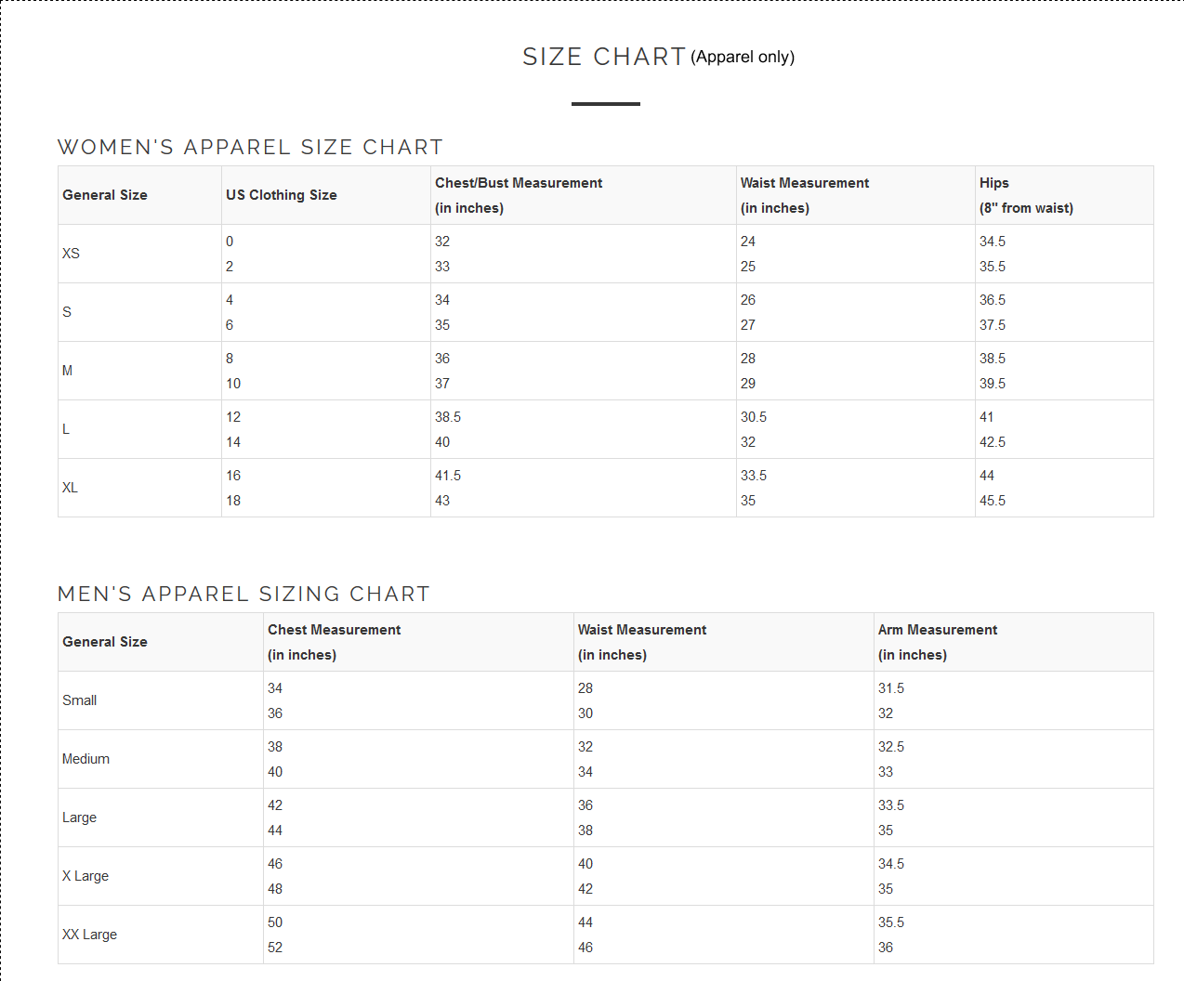Click the S row label in women's table

click(67, 312)
